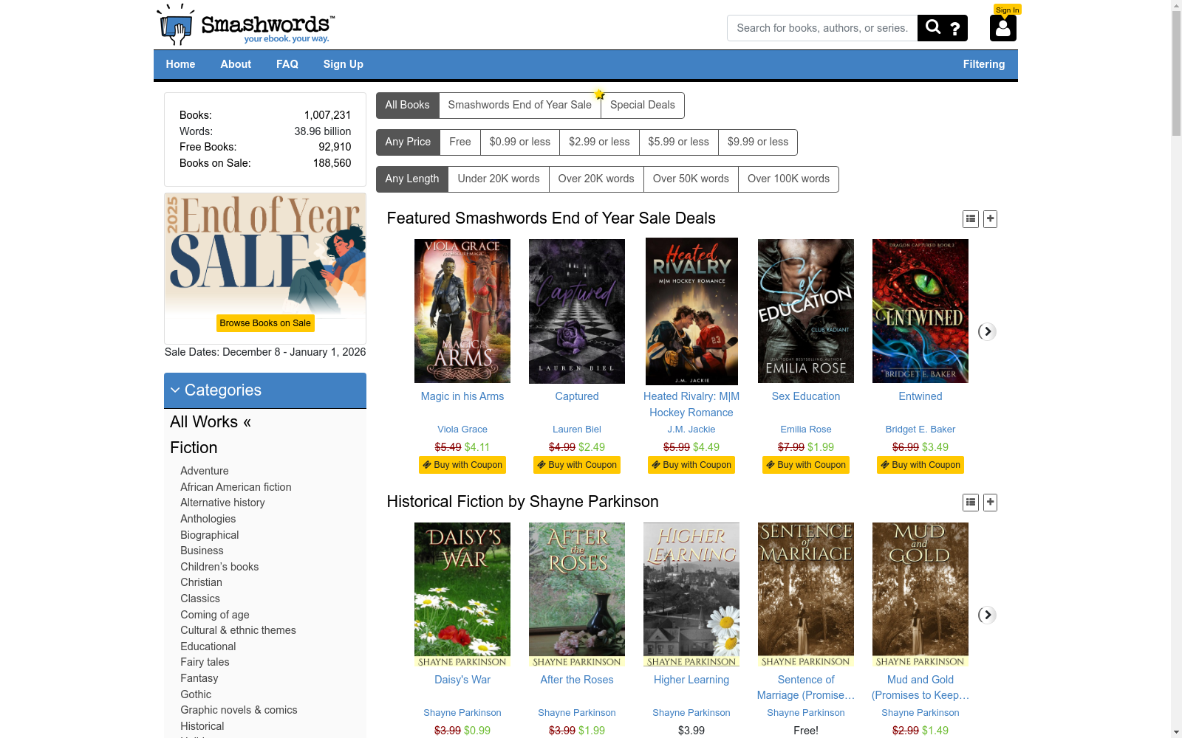1182x738 pixels.
Task: Click into the book search field
Action: click(822, 28)
